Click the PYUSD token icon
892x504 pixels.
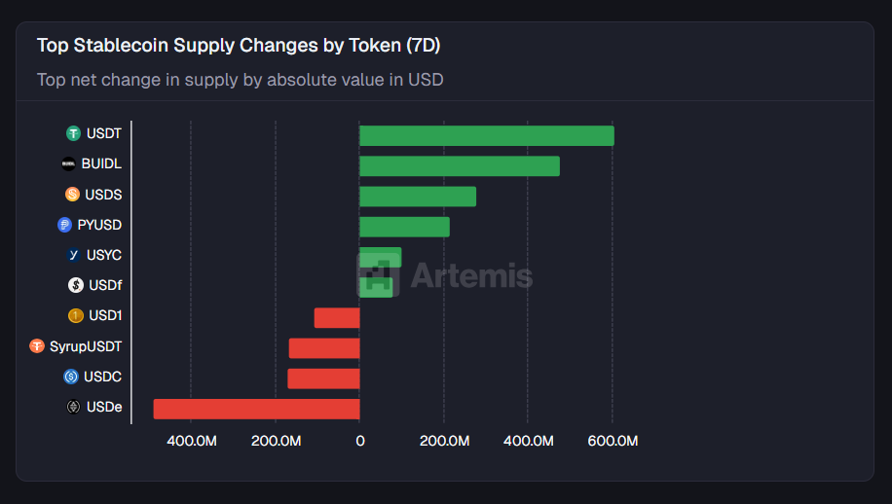point(65,225)
